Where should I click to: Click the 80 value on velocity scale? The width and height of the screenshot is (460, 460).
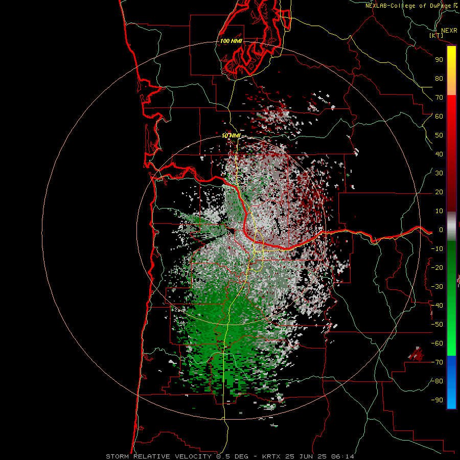click(x=439, y=78)
